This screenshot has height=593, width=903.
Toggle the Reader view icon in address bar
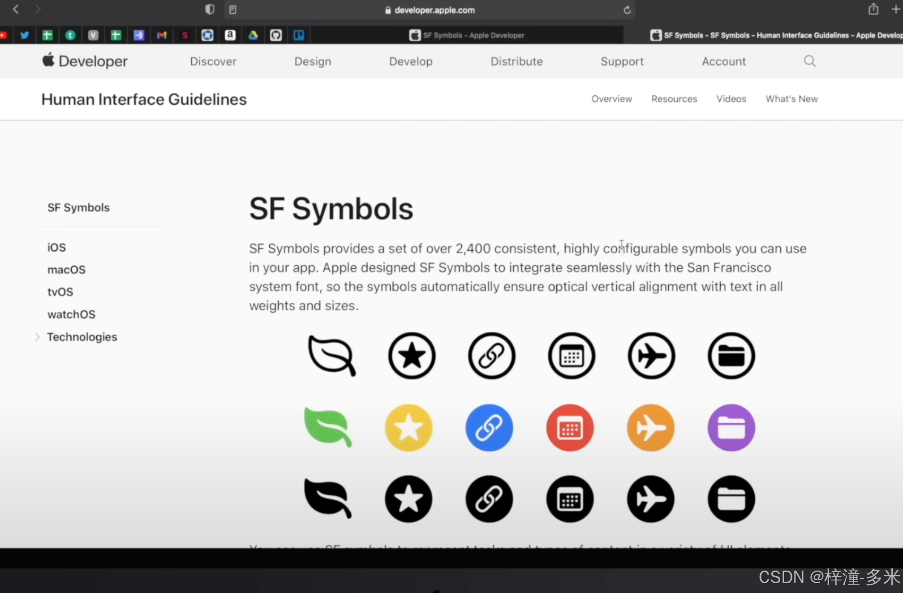coord(232,10)
